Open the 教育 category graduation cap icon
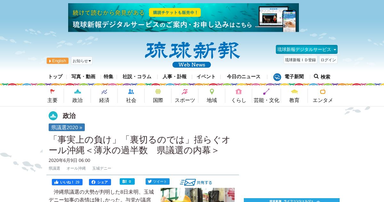384x202 pixels. click(294, 92)
